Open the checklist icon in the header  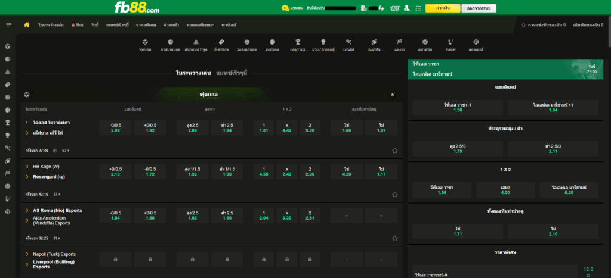click(x=418, y=8)
